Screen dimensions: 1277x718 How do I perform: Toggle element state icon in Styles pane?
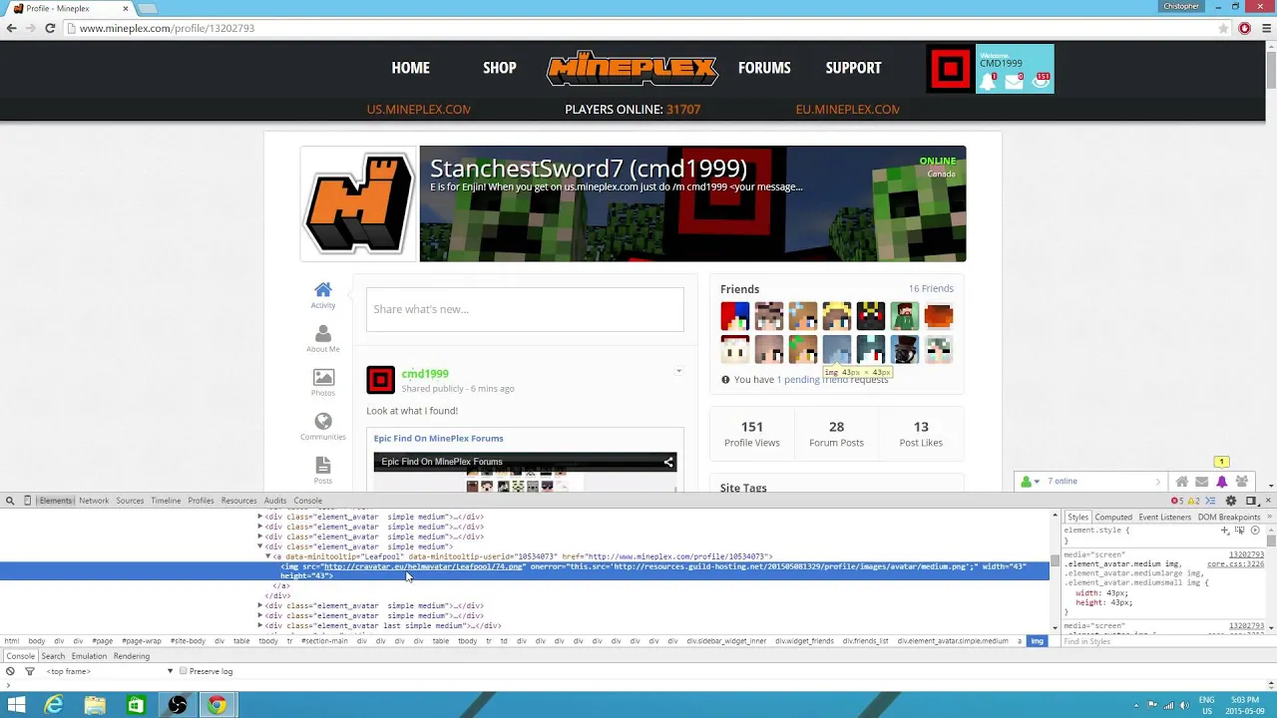click(1240, 531)
